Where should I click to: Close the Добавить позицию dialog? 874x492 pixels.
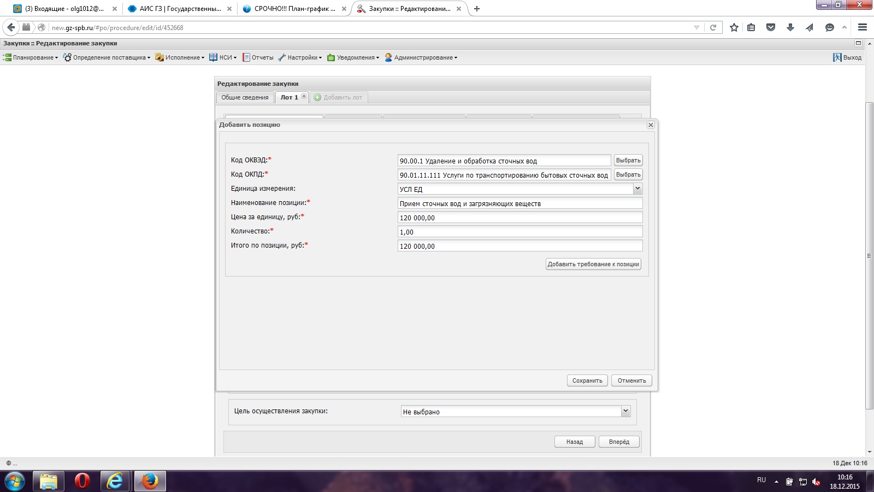tap(651, 125)
